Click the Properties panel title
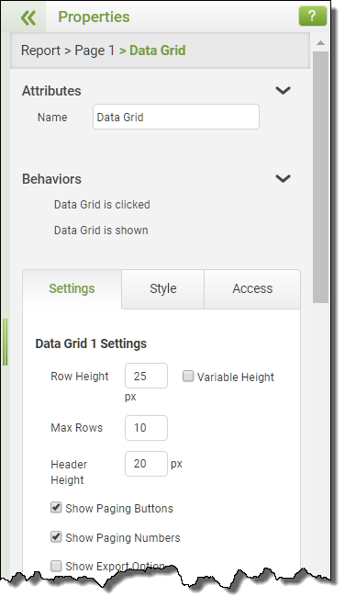This screenshot has width=345, height=608. (95, 17)
